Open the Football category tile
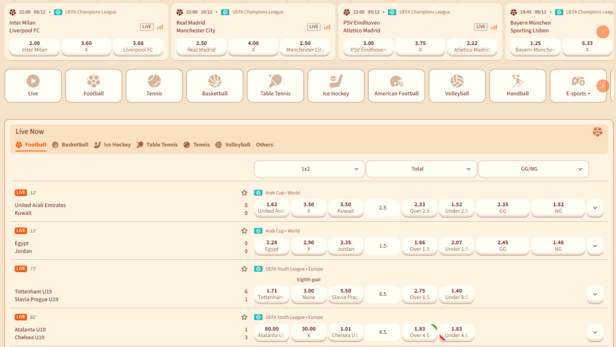 (x=93, y=85)
